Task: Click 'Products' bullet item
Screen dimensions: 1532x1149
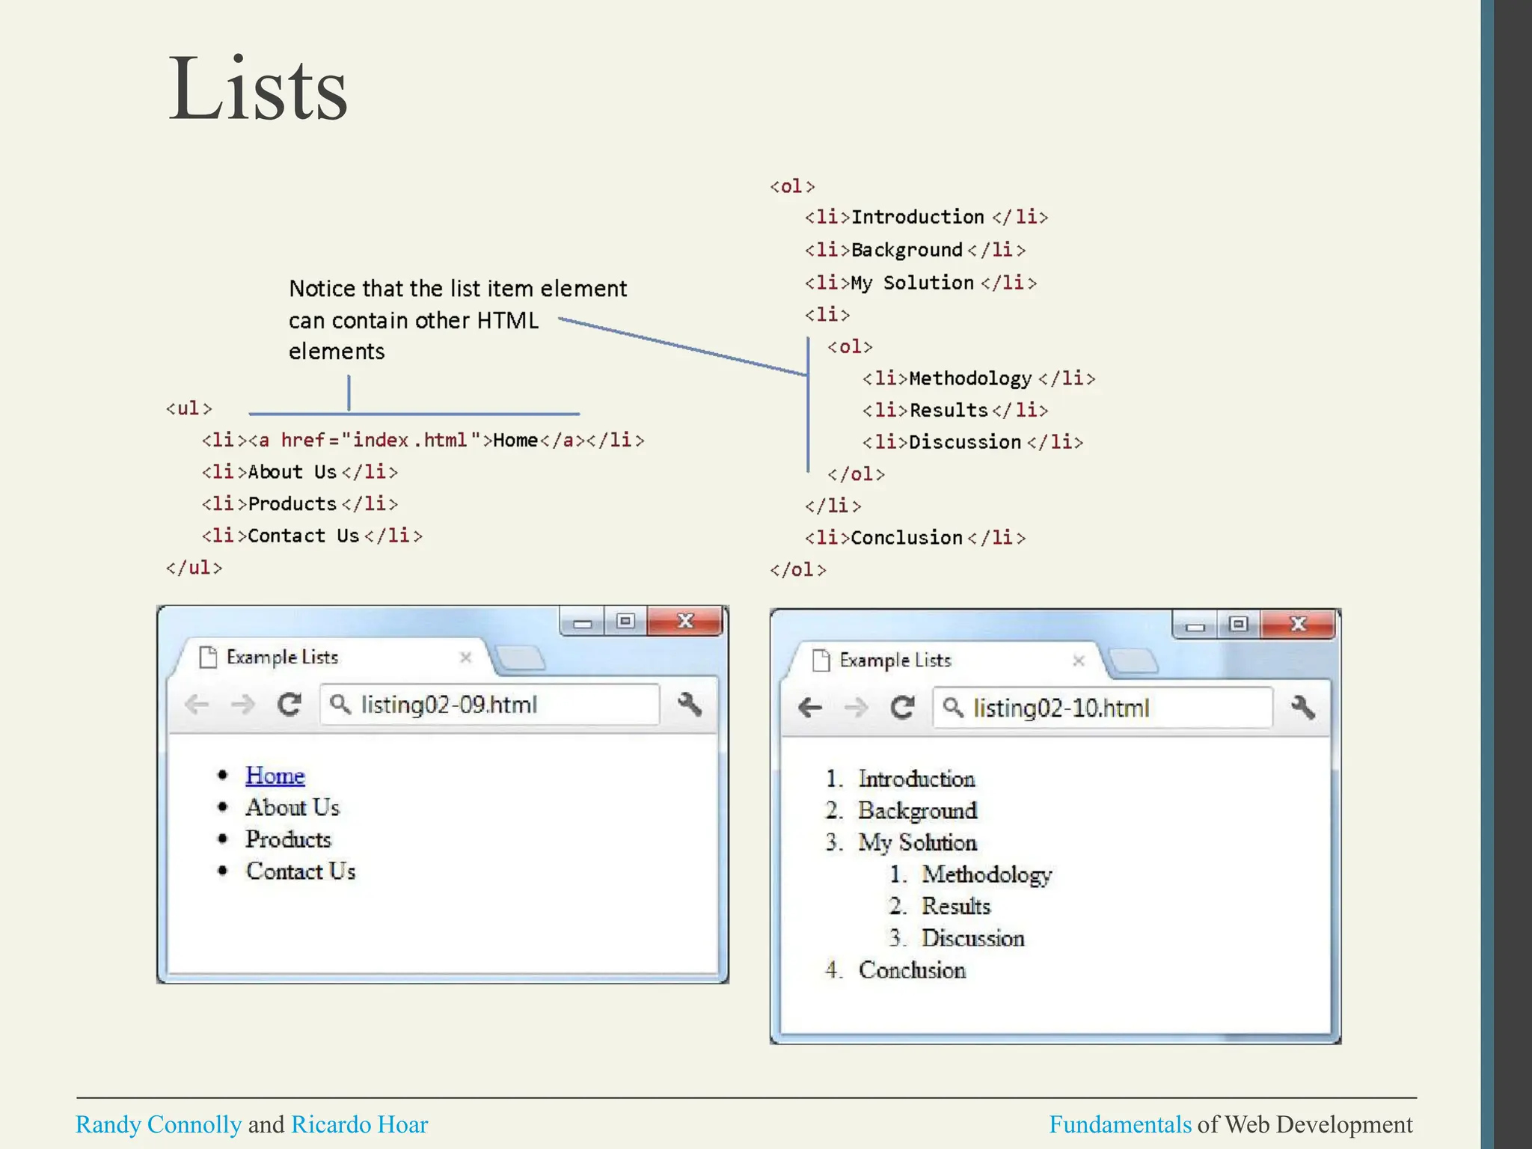Action: point(288,839)
